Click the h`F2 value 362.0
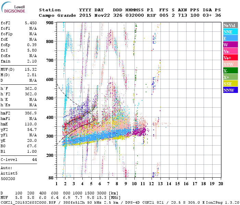Image resolution: width=240 pixels, height=205 pixels. [x=31, y=94]
